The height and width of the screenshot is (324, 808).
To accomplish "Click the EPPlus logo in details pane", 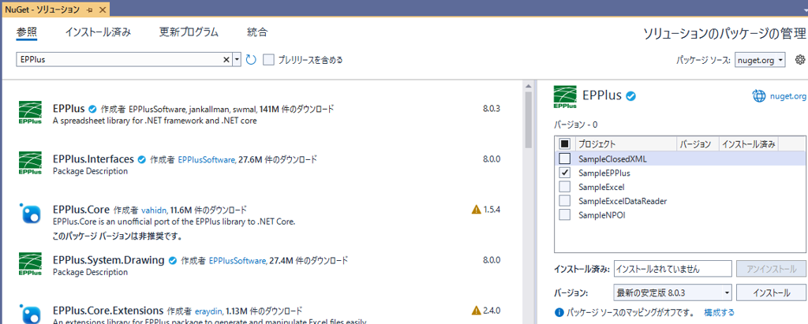I will [x=565, y=97].
